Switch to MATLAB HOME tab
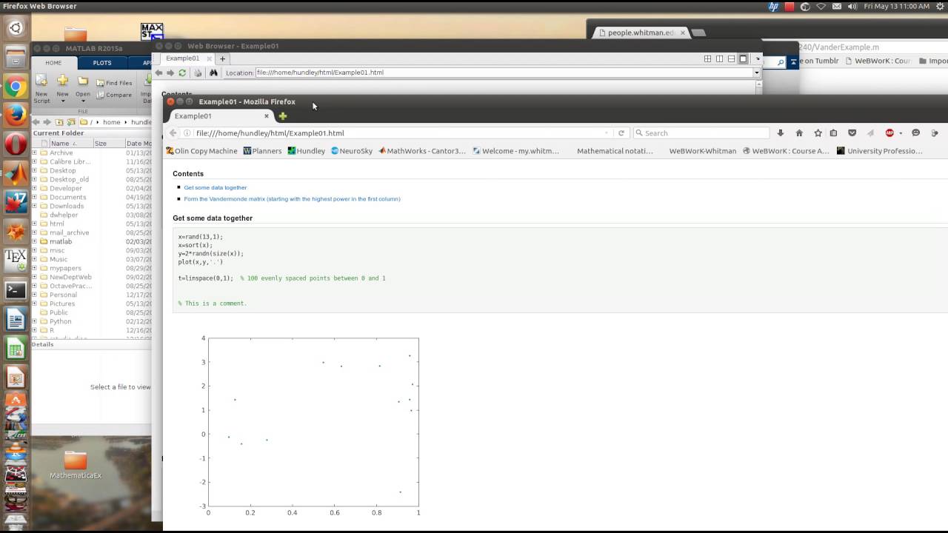The width and height of the screenshot is (948, 533). coord(53,63)
